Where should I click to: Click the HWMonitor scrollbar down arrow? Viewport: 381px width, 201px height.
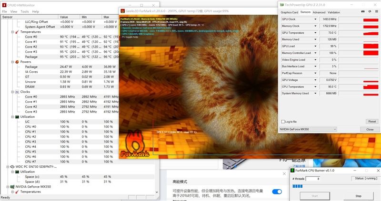tap(157, 192)
